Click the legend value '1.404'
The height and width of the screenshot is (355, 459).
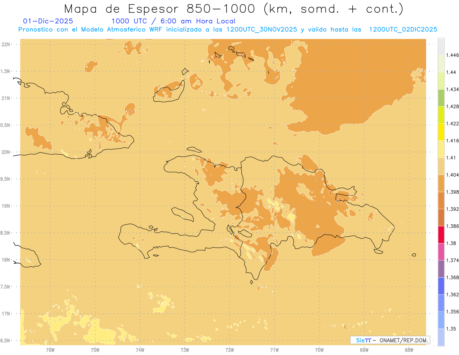pyautogui.click(x=452, y=175)
